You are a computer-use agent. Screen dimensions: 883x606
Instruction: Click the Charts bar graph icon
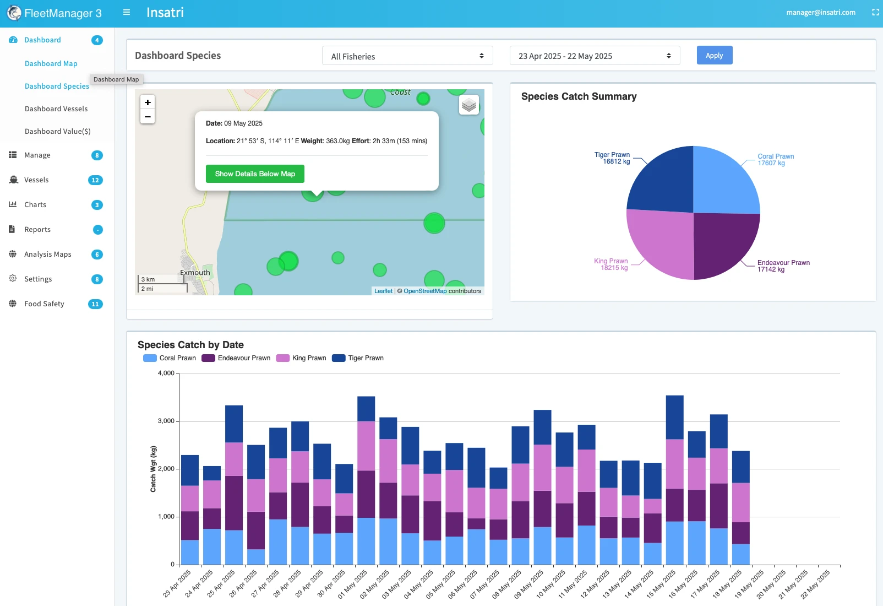[13, 204]
